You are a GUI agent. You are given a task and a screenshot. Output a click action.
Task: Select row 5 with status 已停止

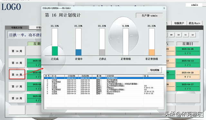[104, 86]
